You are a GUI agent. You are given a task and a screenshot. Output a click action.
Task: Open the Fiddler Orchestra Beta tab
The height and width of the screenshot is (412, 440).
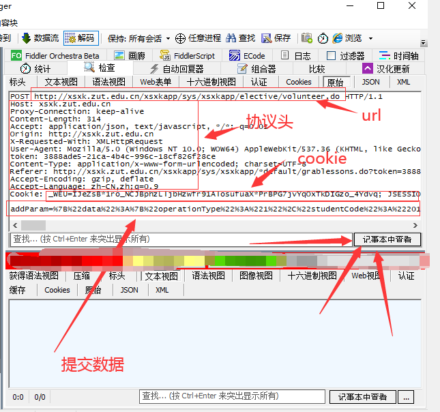click(55, 55)
